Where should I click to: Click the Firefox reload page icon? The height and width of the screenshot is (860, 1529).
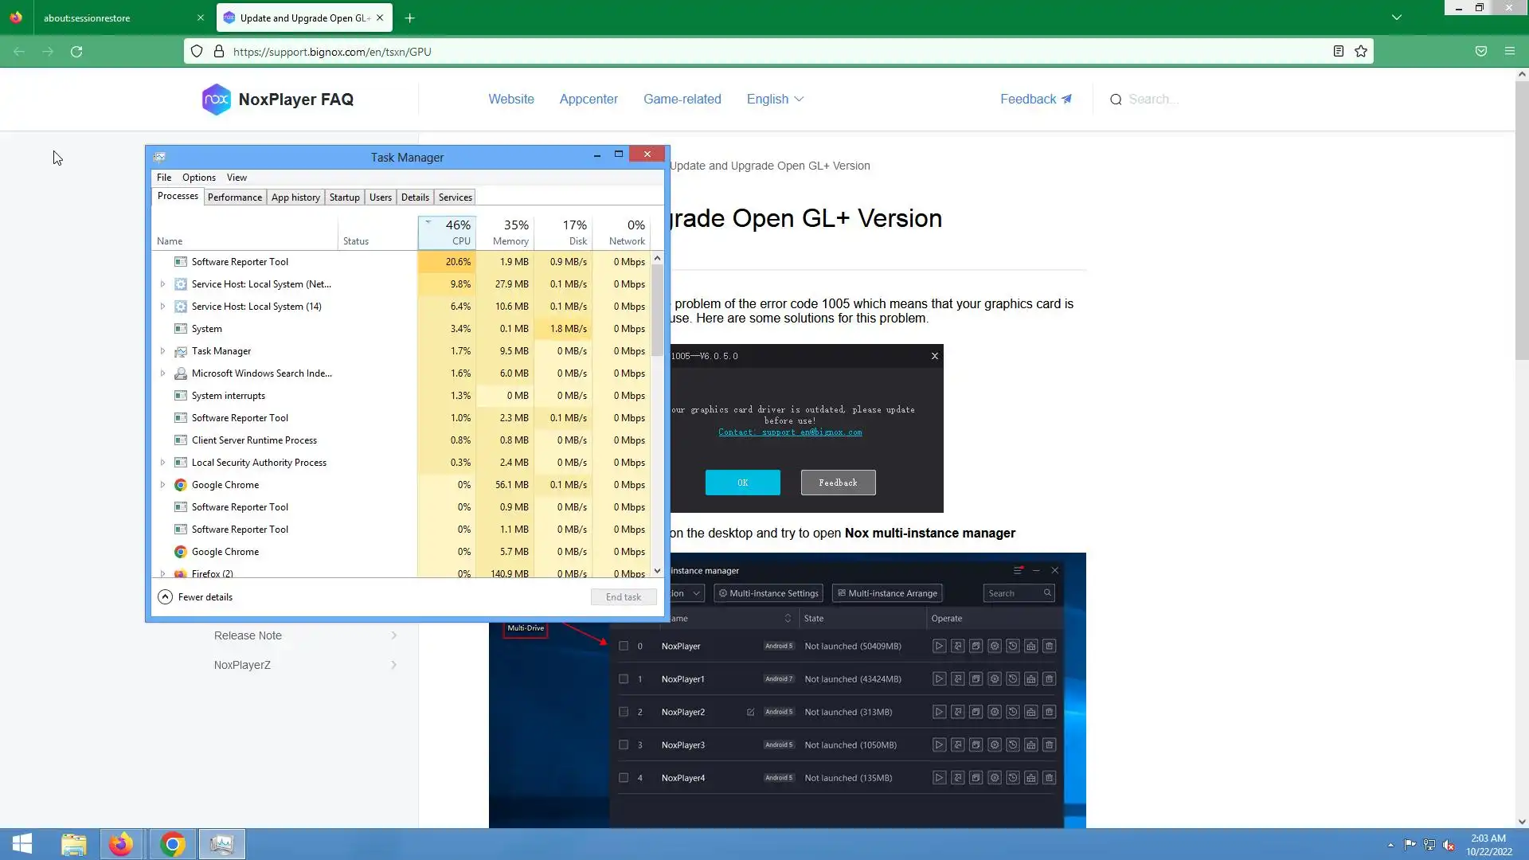(x=76, y=52)
